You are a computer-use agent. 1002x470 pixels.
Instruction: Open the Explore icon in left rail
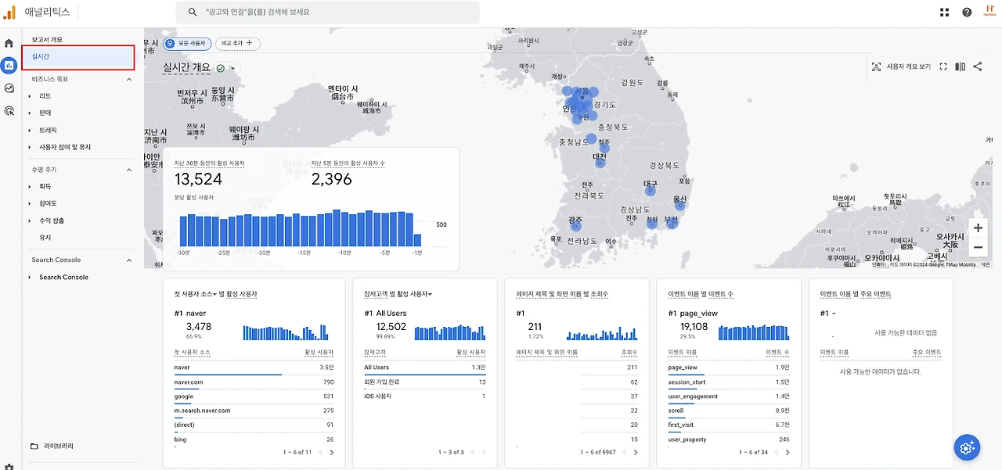tap(9, 88)
